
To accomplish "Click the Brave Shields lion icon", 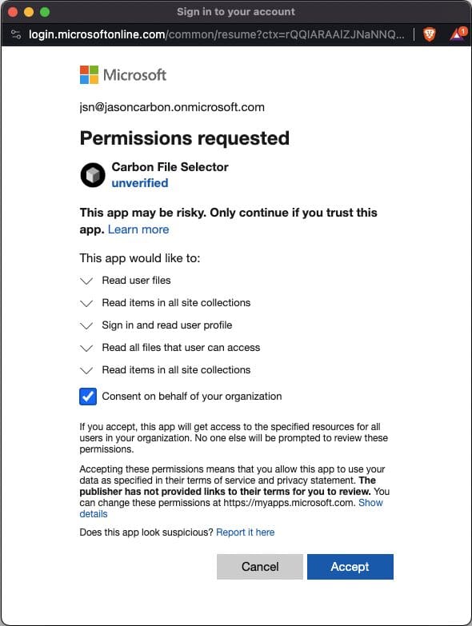I will (430, 34).
